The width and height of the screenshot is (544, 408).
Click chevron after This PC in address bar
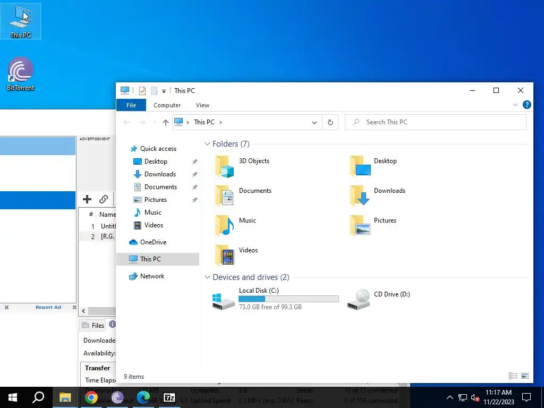tap(220, 122)
